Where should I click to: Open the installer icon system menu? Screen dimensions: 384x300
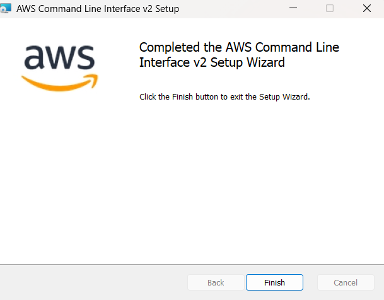(6, 9)
